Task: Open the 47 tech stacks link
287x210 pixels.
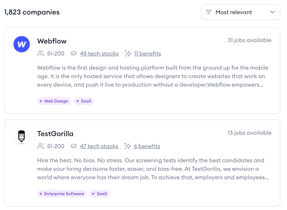Action: pos(99,146)
